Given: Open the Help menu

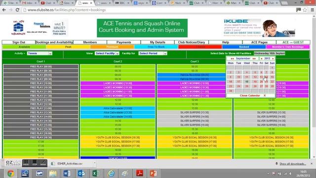Looking at the screenshot, I should (226, 42).
